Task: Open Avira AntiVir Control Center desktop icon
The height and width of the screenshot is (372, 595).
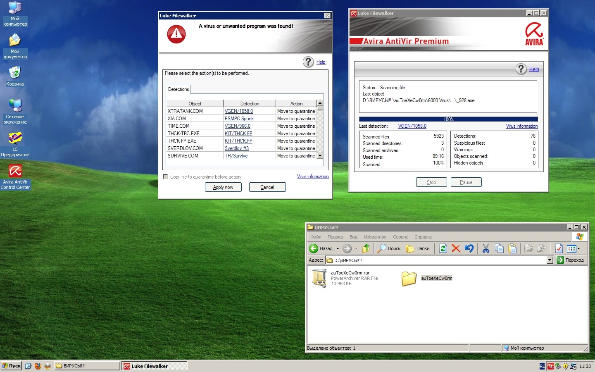Action: tap(15, 171)
